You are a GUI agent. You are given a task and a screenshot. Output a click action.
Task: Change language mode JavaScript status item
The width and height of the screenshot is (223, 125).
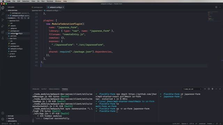(202, 124)
